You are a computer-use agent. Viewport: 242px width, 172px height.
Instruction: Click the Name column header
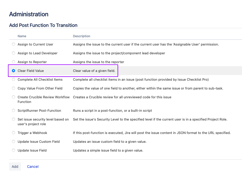22,36
